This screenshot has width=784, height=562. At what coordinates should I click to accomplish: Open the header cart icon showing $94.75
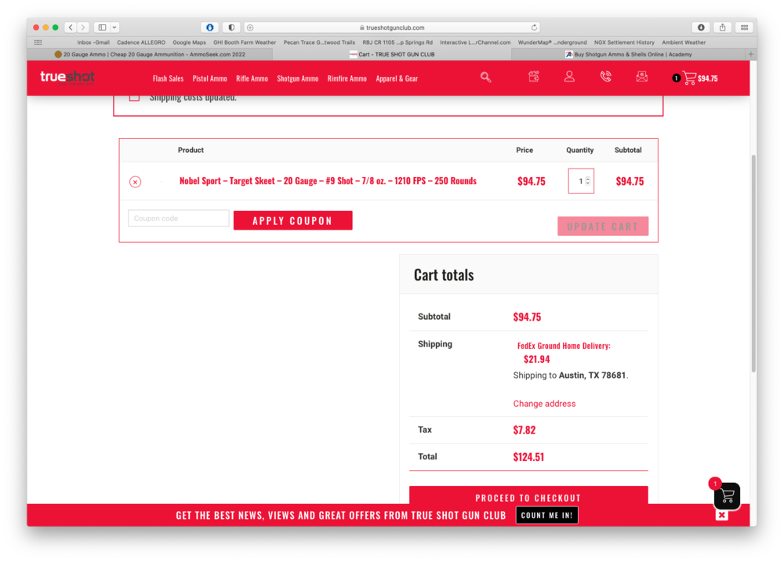pyautogui.click(x=690, y=78)
